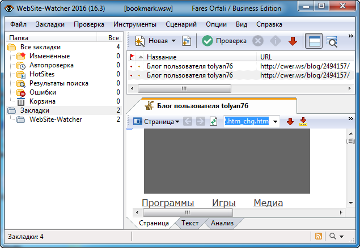Click the Медиа link on the page
Image resolution: width=360 pixels, height=248 pixels.
(x=268, y=203)
